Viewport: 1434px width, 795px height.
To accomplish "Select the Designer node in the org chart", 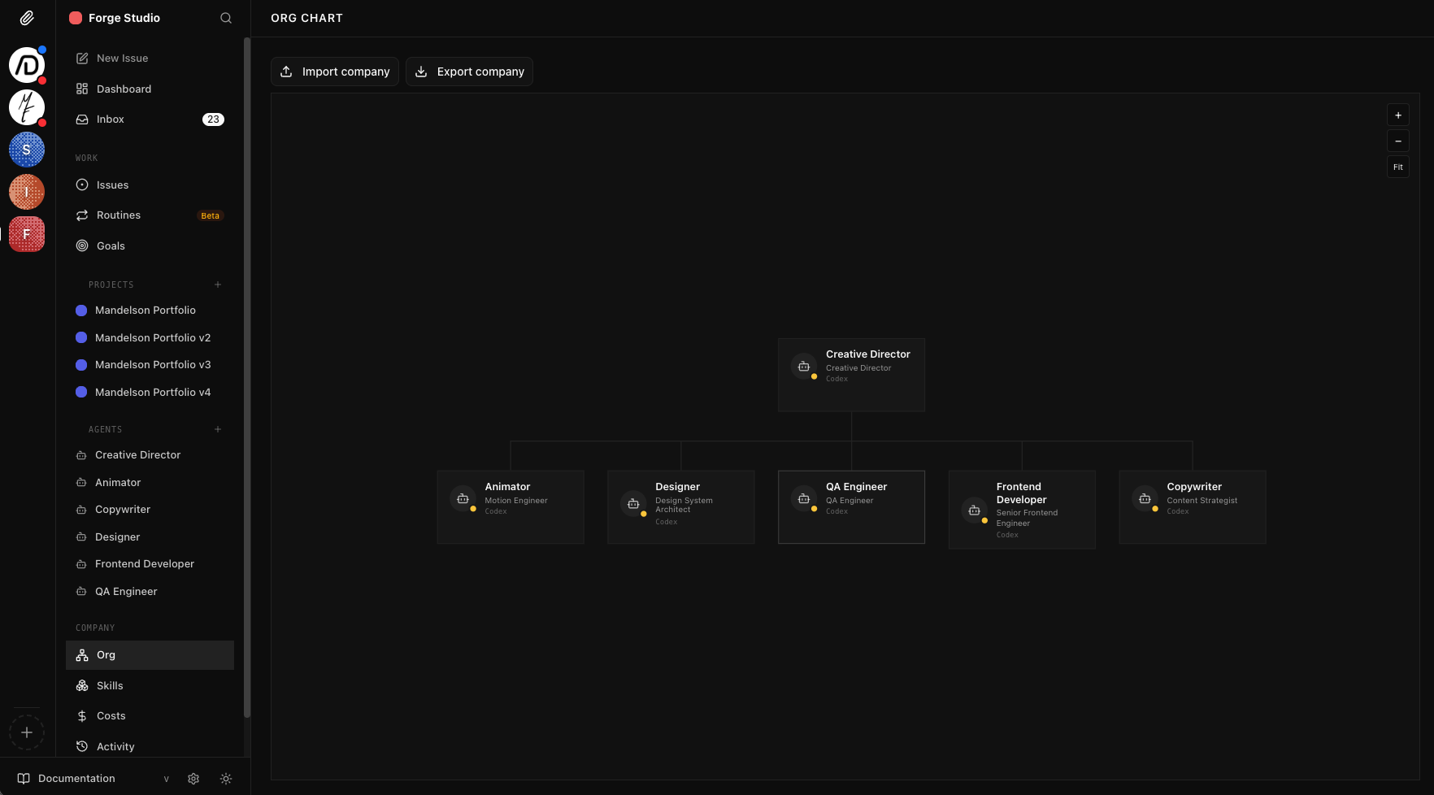I will [x=680, y=506].
